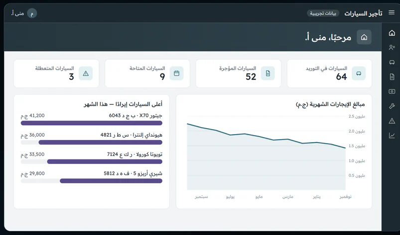
Task: Open the document icon in sidebar
Action: pos(392,77)
